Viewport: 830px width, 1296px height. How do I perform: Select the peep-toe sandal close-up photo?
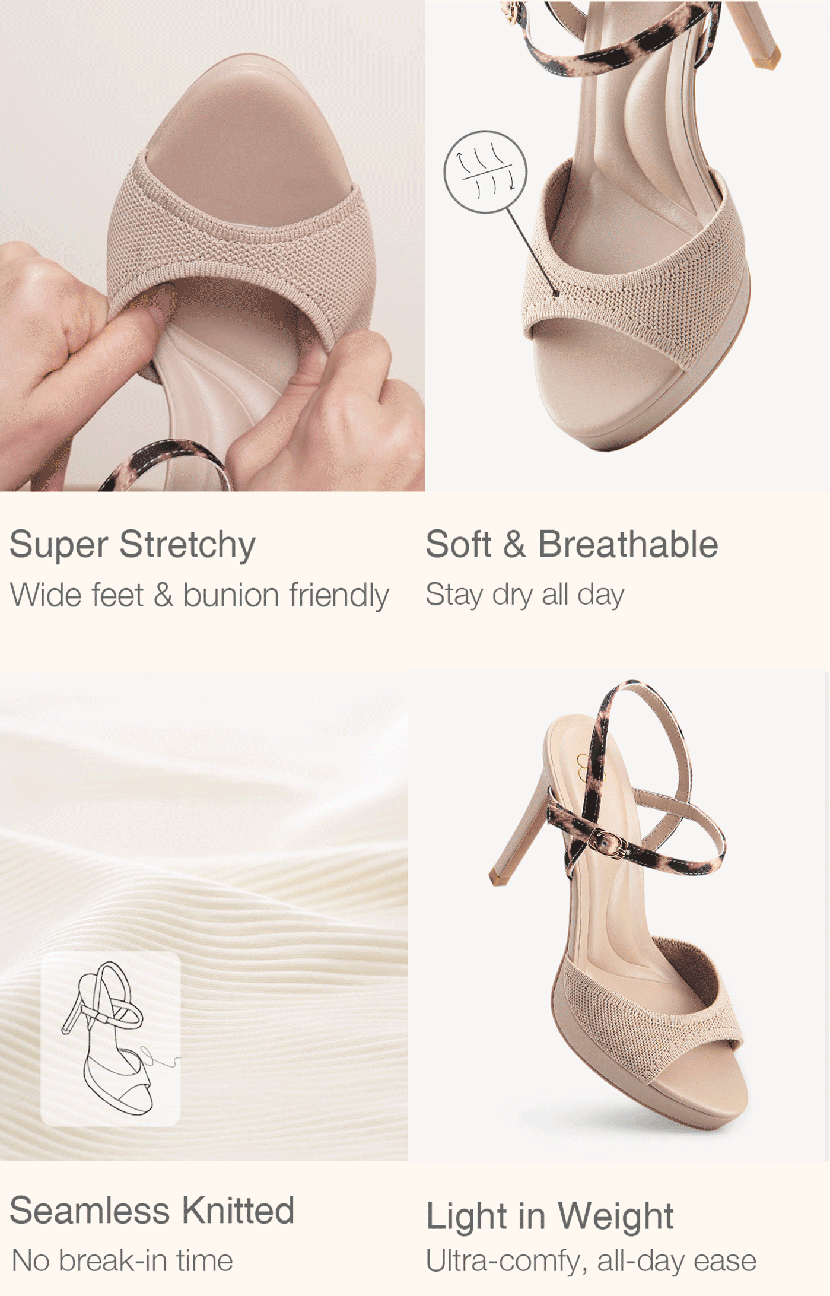pyautogui.click(x=627, y=246)
